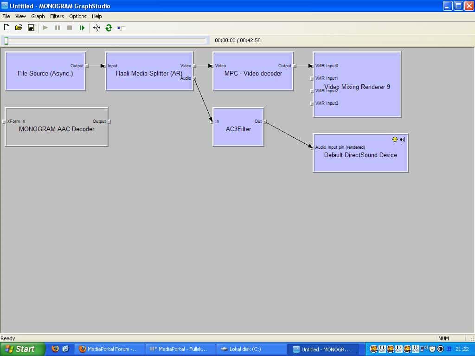Click the crossed-arrows connection mode icon
This screenshot has width=475, height=356.
click(96, 28)
